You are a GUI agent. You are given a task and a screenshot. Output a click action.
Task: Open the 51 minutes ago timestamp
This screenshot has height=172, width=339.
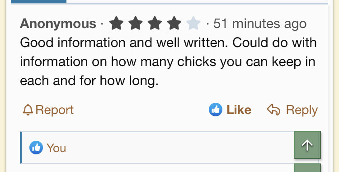pos(260,24)
